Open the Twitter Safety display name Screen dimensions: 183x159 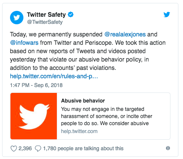pos(46,15)
